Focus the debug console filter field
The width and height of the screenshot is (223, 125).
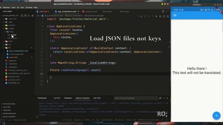[x=136, y=98]
